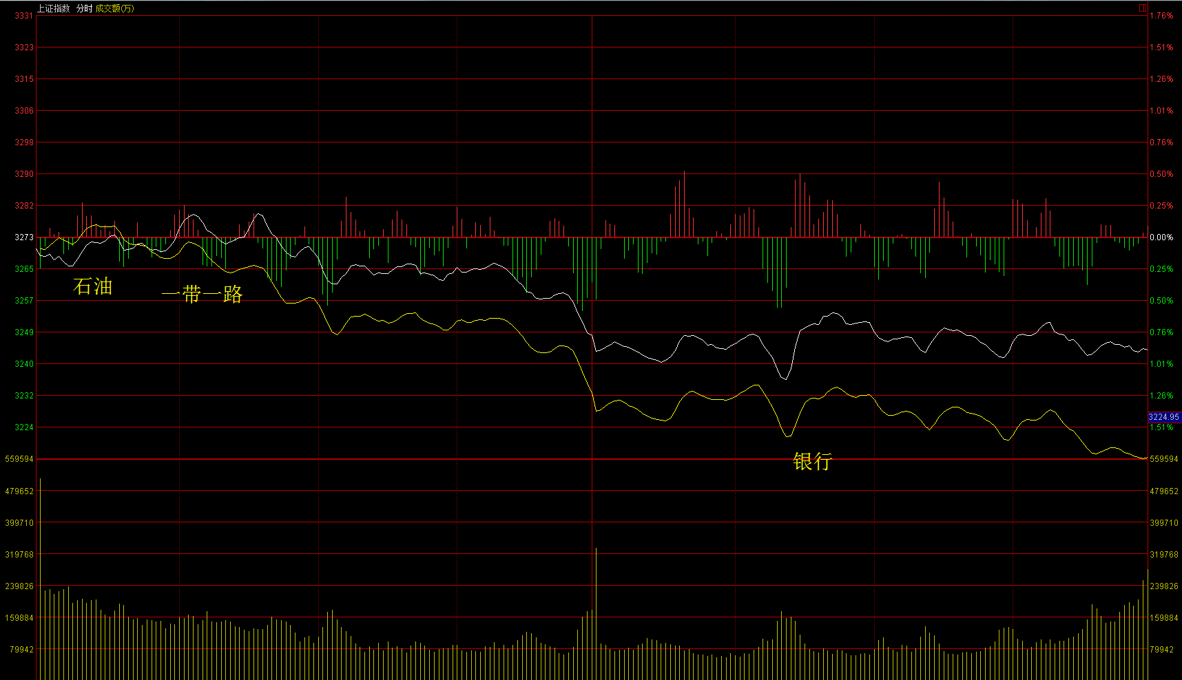The height and width of the screenshot is (680, 1182).
Task: Switch to the 分时 intraday view label
Action: 84,8
